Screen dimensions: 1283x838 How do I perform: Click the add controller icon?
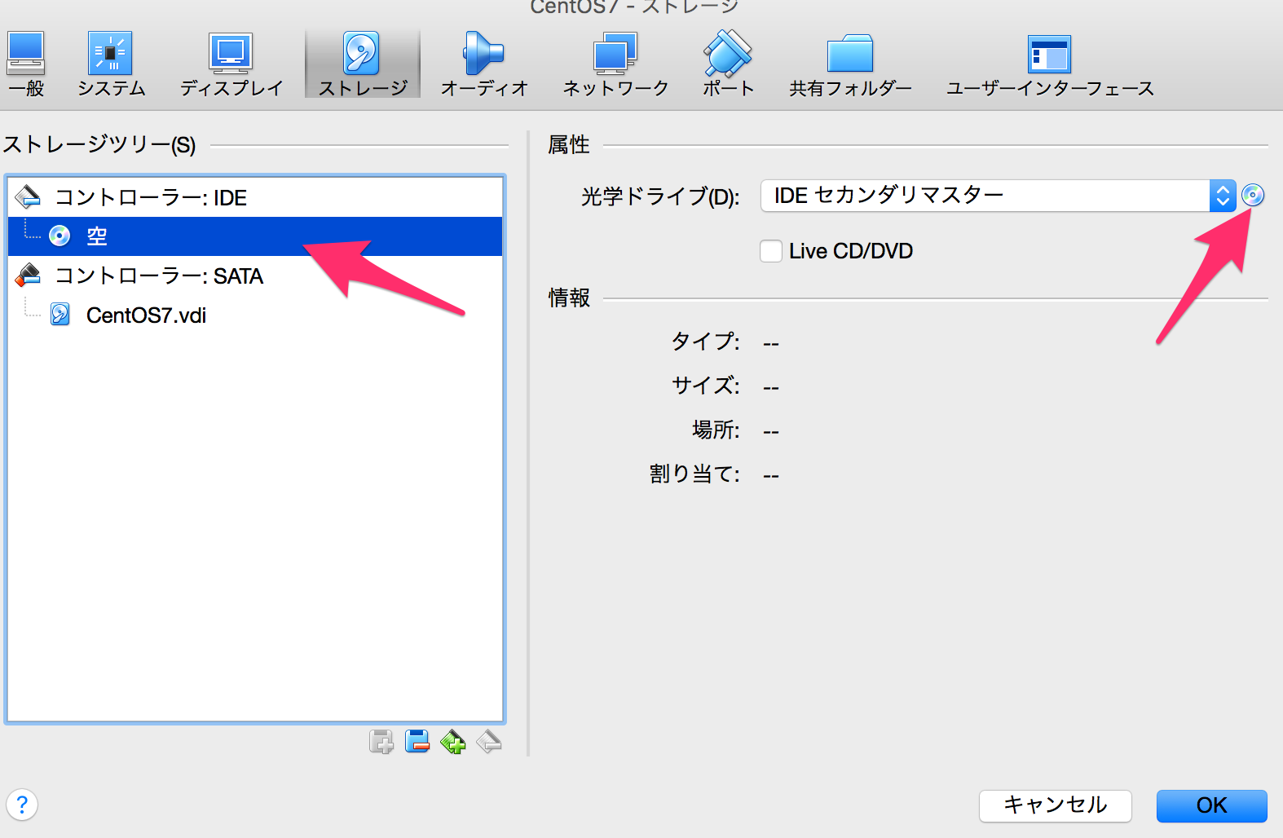(x=381, y=742)
